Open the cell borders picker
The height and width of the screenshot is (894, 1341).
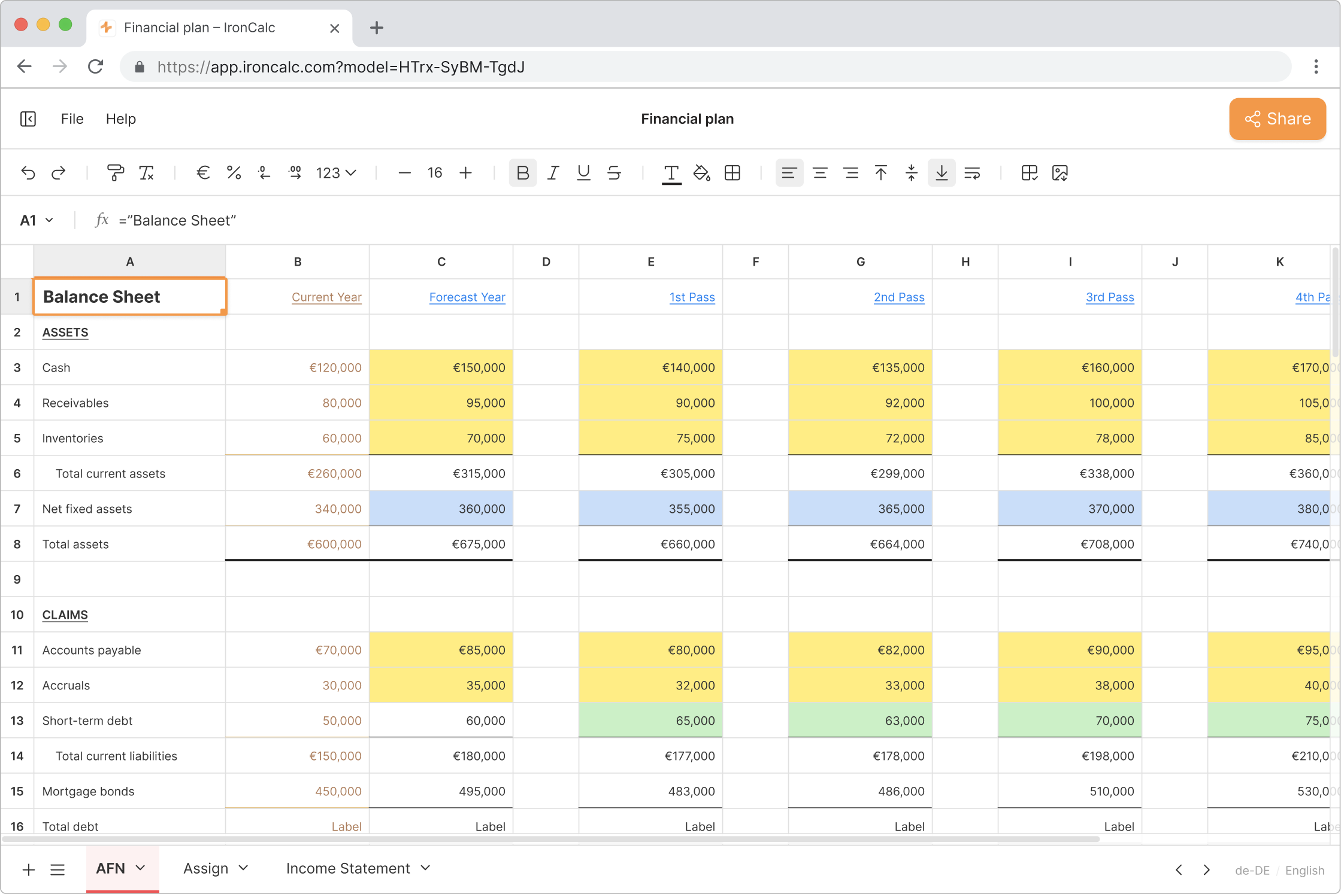(732, 173)
